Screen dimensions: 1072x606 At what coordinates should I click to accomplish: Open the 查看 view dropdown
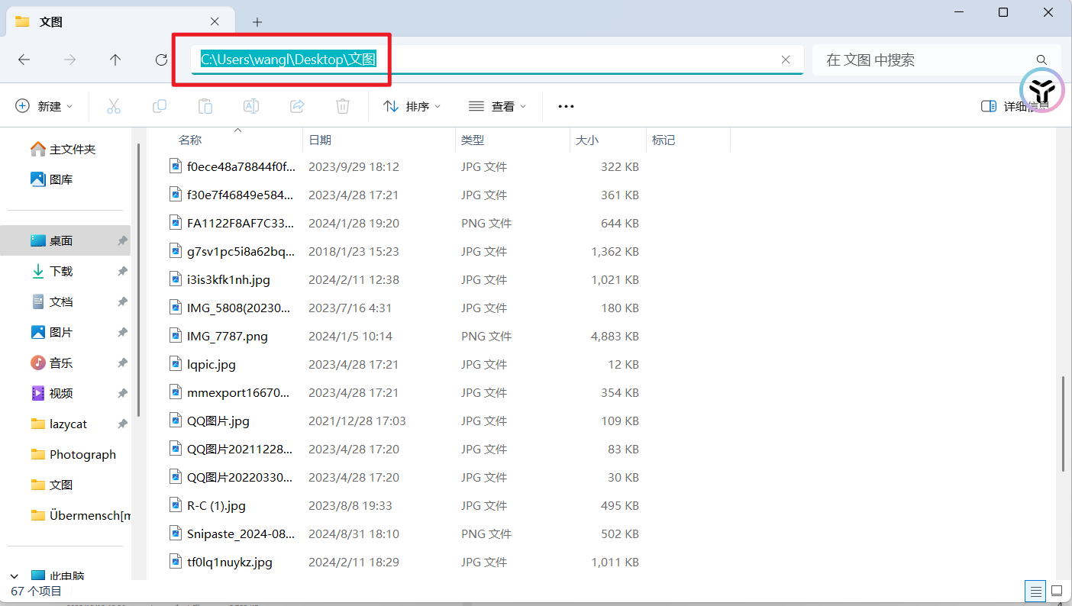click(498, 106)
